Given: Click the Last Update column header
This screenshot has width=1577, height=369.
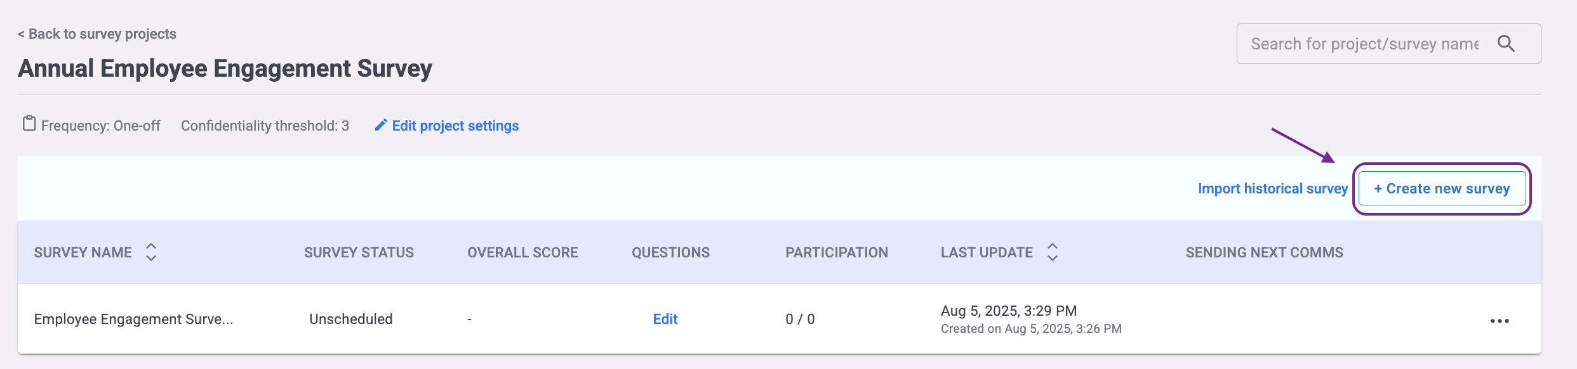Looking at the screenshot, I should (987, 252).
